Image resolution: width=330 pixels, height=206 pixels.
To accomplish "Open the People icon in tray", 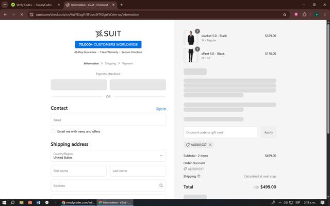I will point(273,202).
